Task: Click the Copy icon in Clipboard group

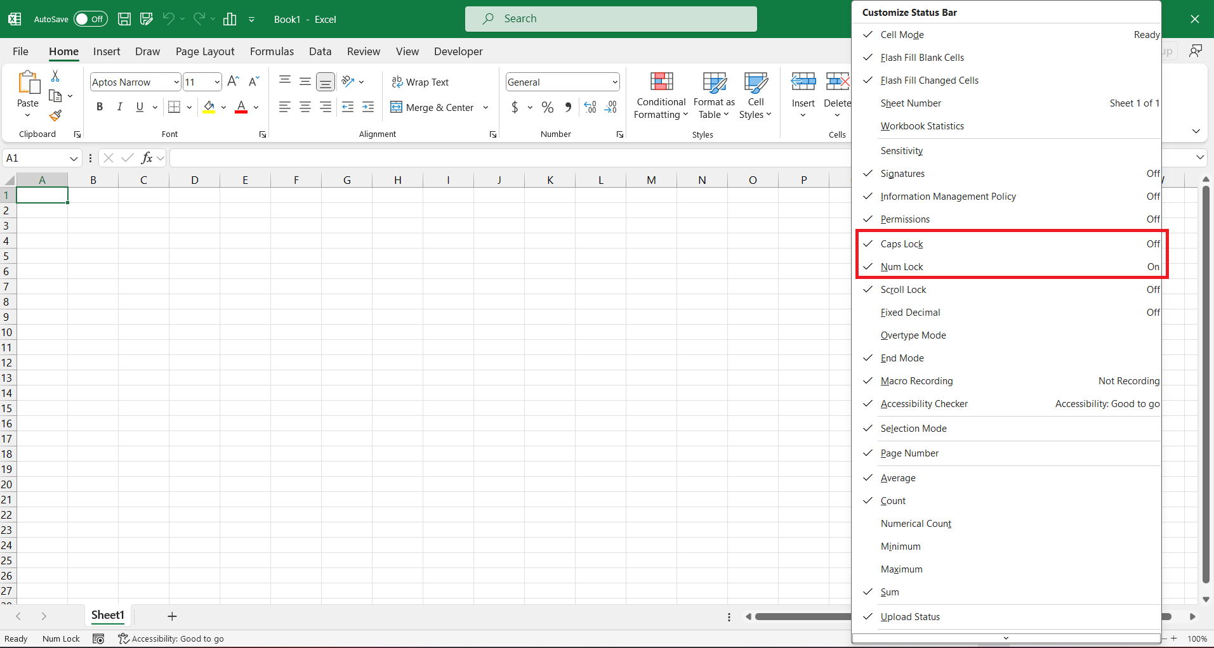Action: point(55,96)
